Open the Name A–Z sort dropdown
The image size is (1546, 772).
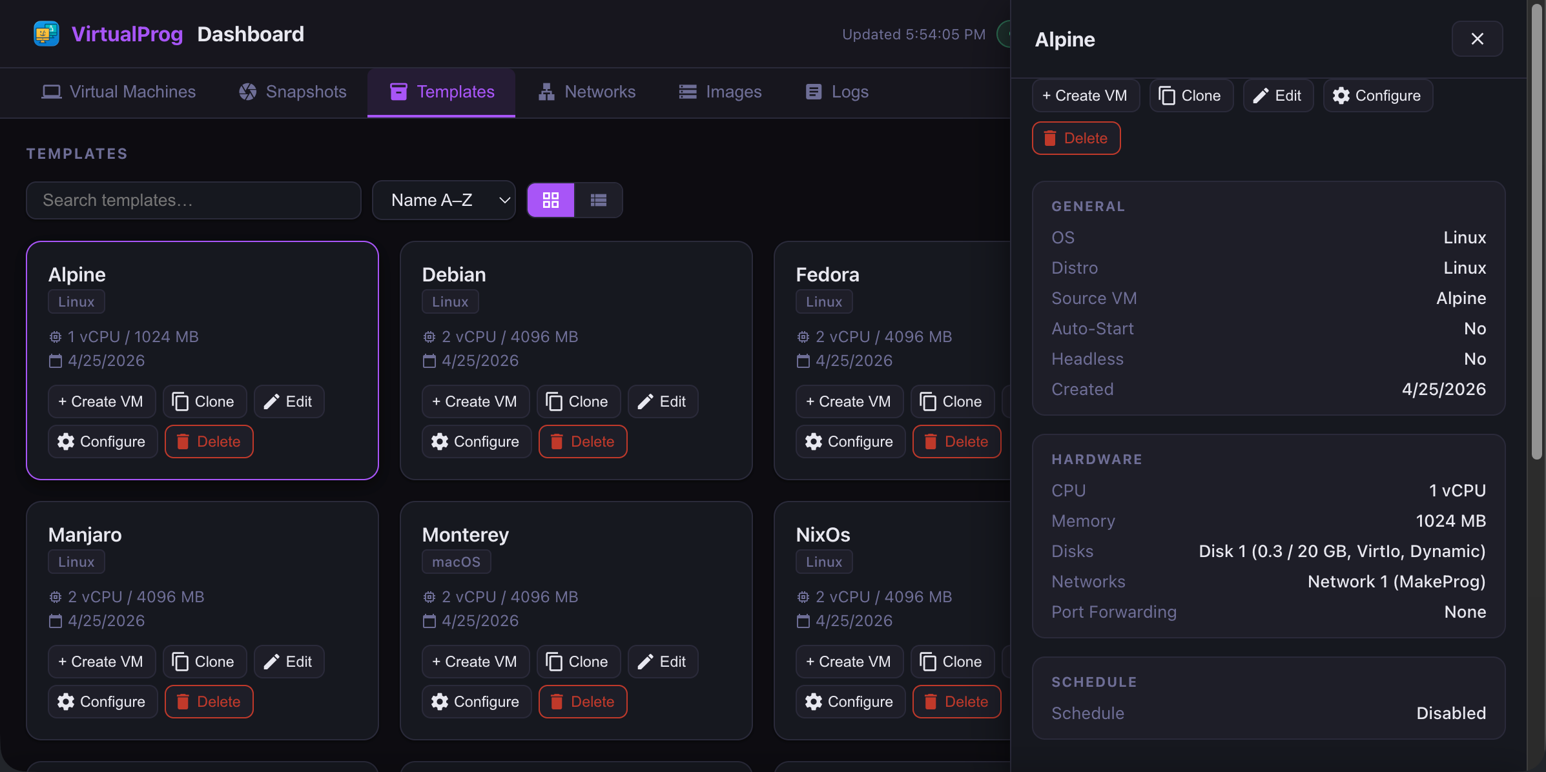pyautogui.click(x=444, y=200)
